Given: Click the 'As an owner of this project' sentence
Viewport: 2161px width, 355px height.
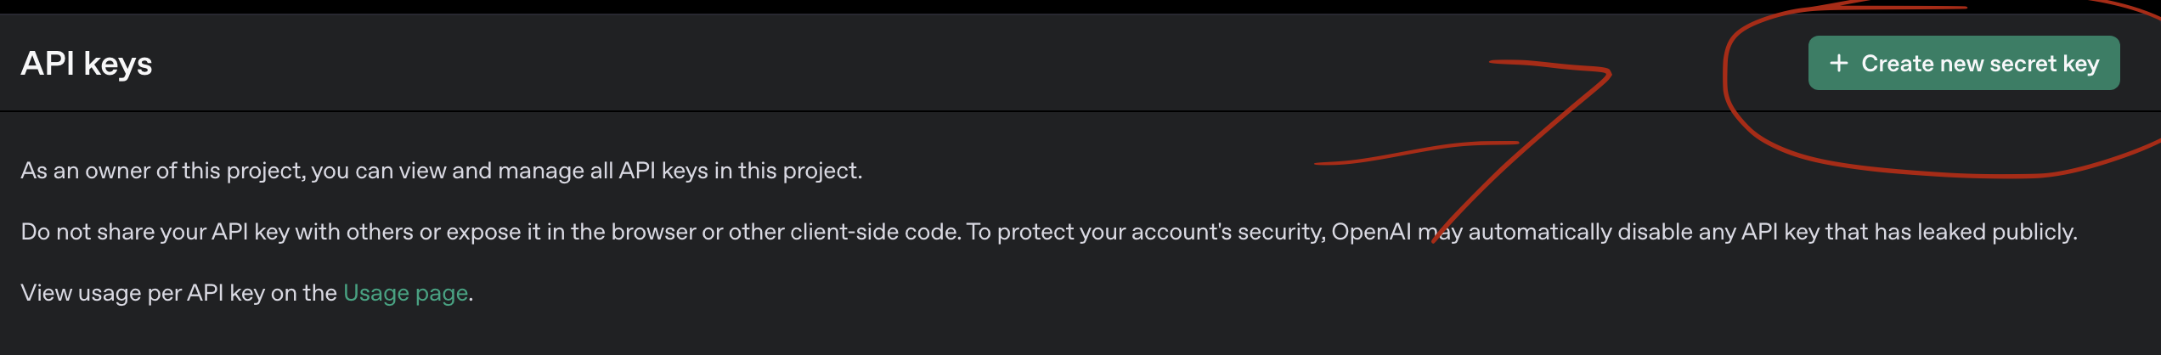Looking at the screenshot, I should coord(442,171).
